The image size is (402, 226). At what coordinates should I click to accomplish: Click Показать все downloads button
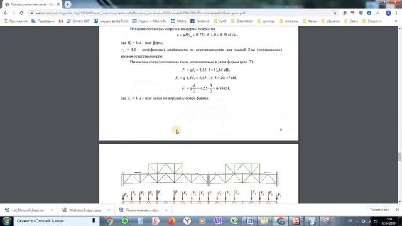click(379, 210)
